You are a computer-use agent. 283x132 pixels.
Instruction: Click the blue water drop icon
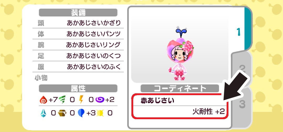(x=81, y=113)
